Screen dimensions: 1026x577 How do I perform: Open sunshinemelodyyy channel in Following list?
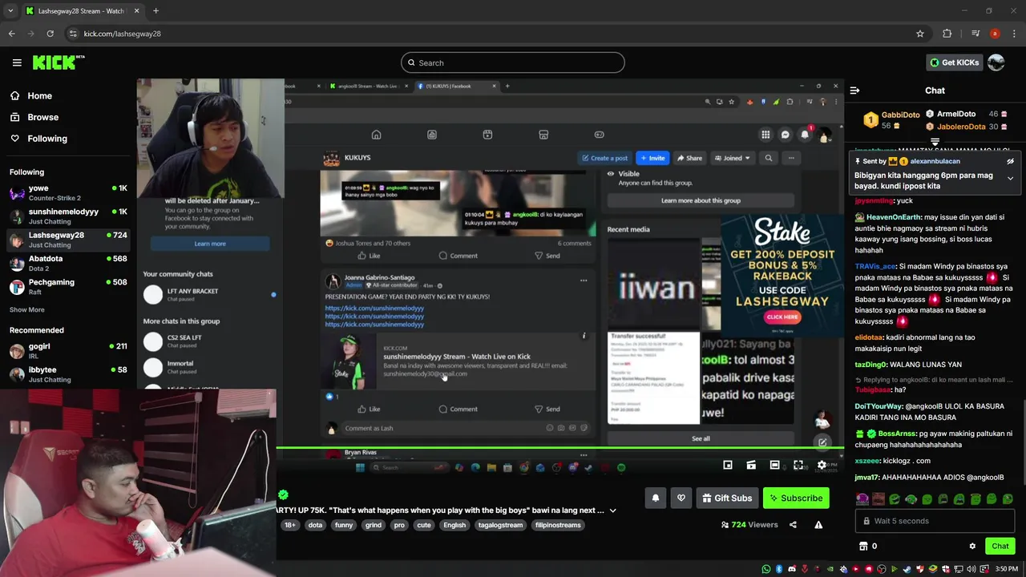[x=68, y=216]
